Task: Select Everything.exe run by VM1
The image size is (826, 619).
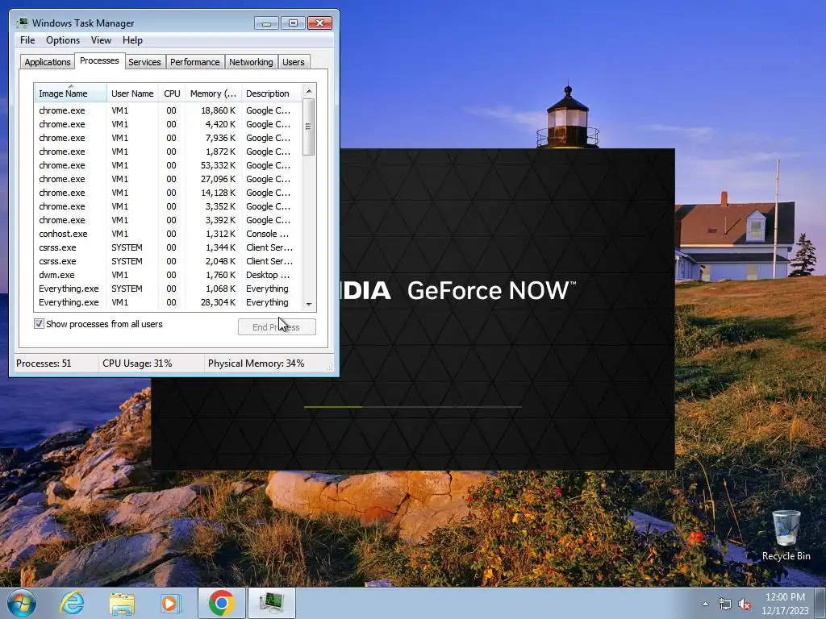Action: [169, 302]
